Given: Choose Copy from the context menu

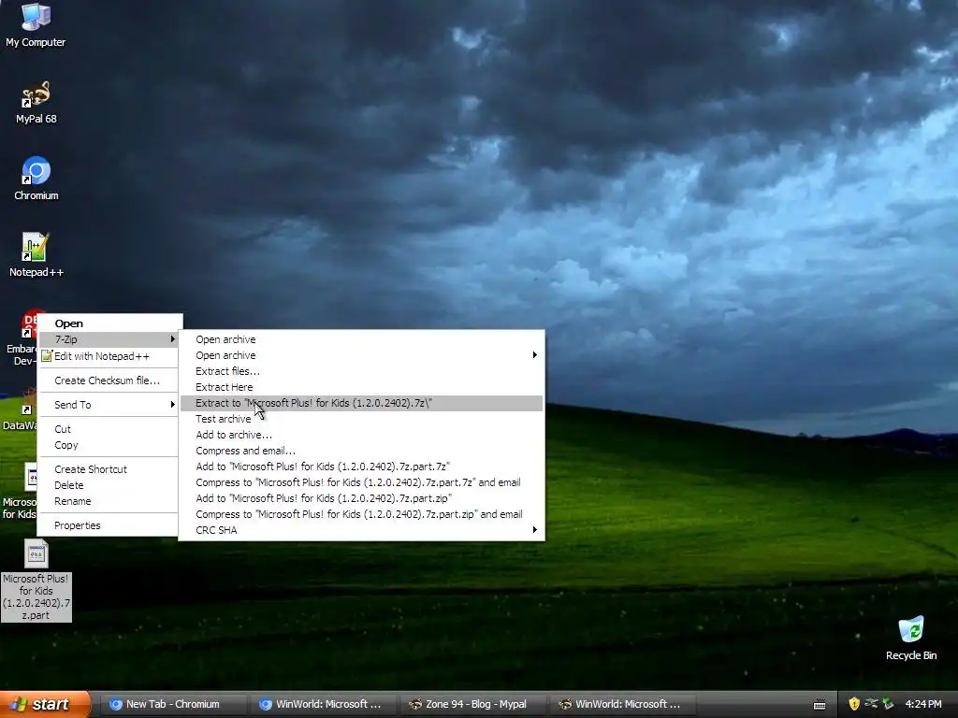Looking at the screenshot, I should pyautogui.click(x=109, y=445).
